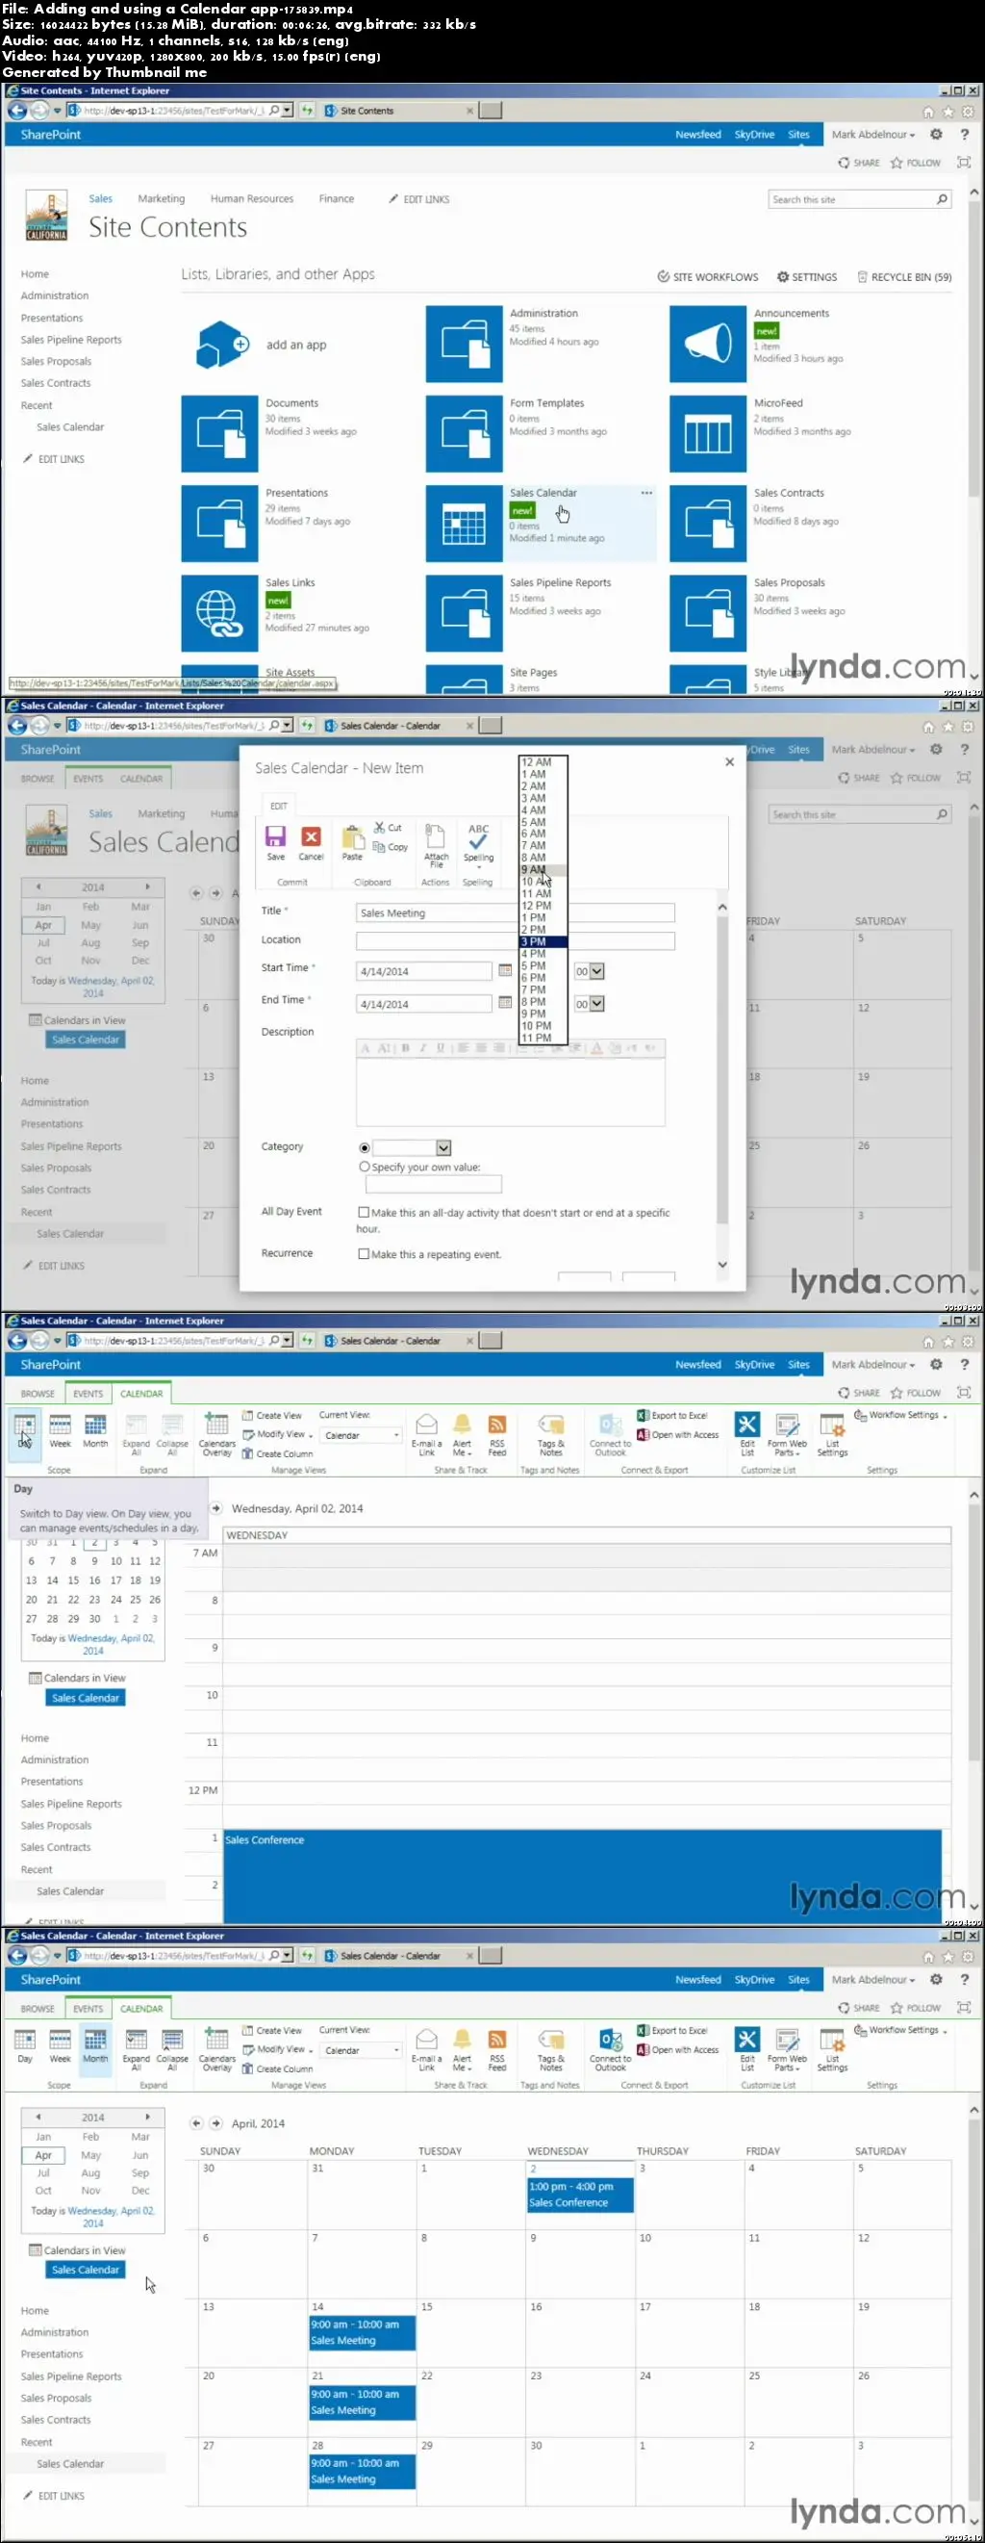Screen dimensions: 985x2543
Task: Click the 'add an app' icon in Site Contents
Action: pos(221,345)
